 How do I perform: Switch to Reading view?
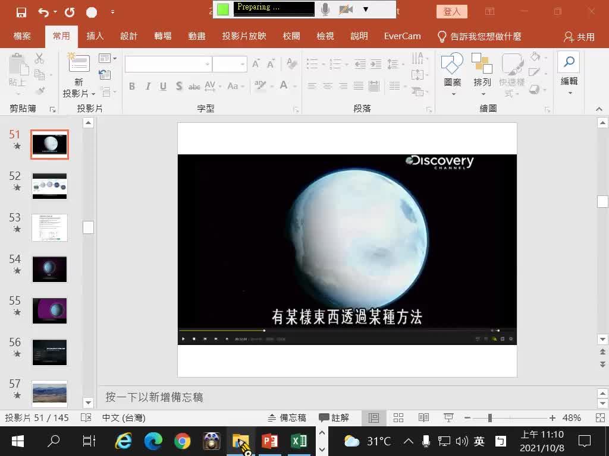click(423, 417)
